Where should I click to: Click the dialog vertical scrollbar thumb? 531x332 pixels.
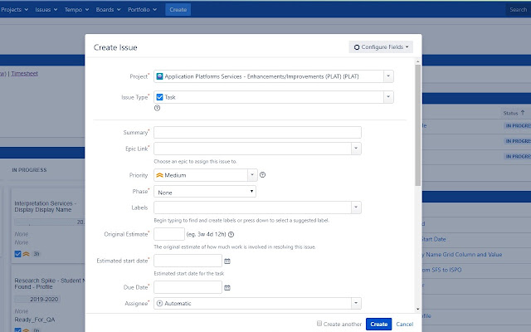pyautogui.click(x=417, y=125)
